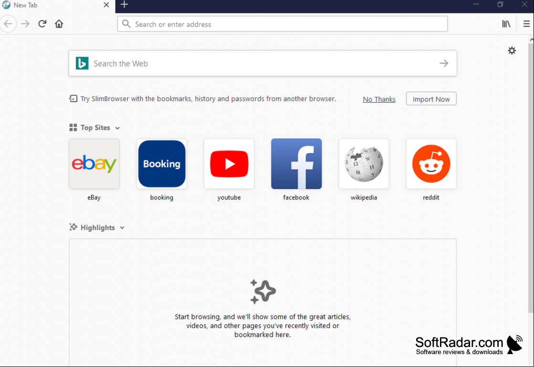This screenshot has height=367, width=534.
Task: Click the Bing logo in search box
Action: [82, 63]
